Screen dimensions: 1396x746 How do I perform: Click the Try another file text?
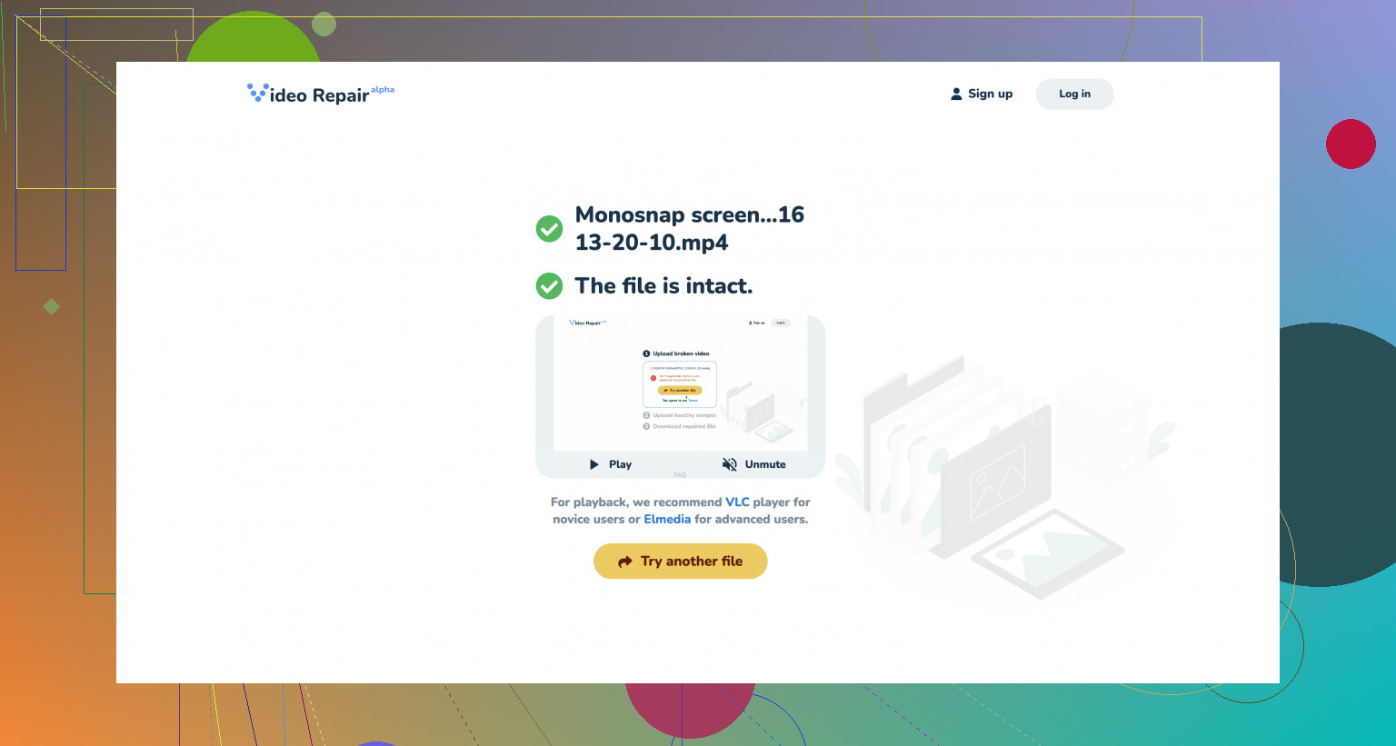tap(691, 562)
